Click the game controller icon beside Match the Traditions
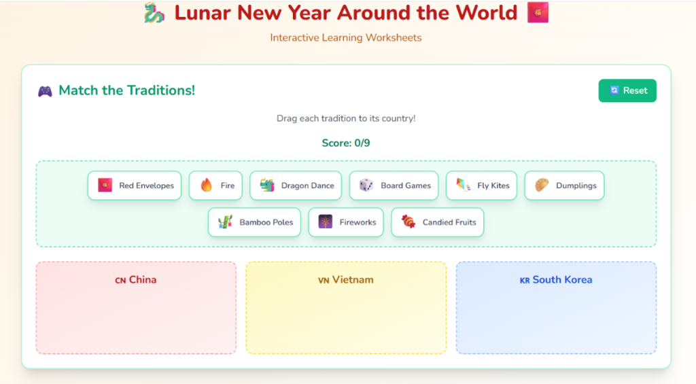The image size is (696, 384). click(45, 92)
